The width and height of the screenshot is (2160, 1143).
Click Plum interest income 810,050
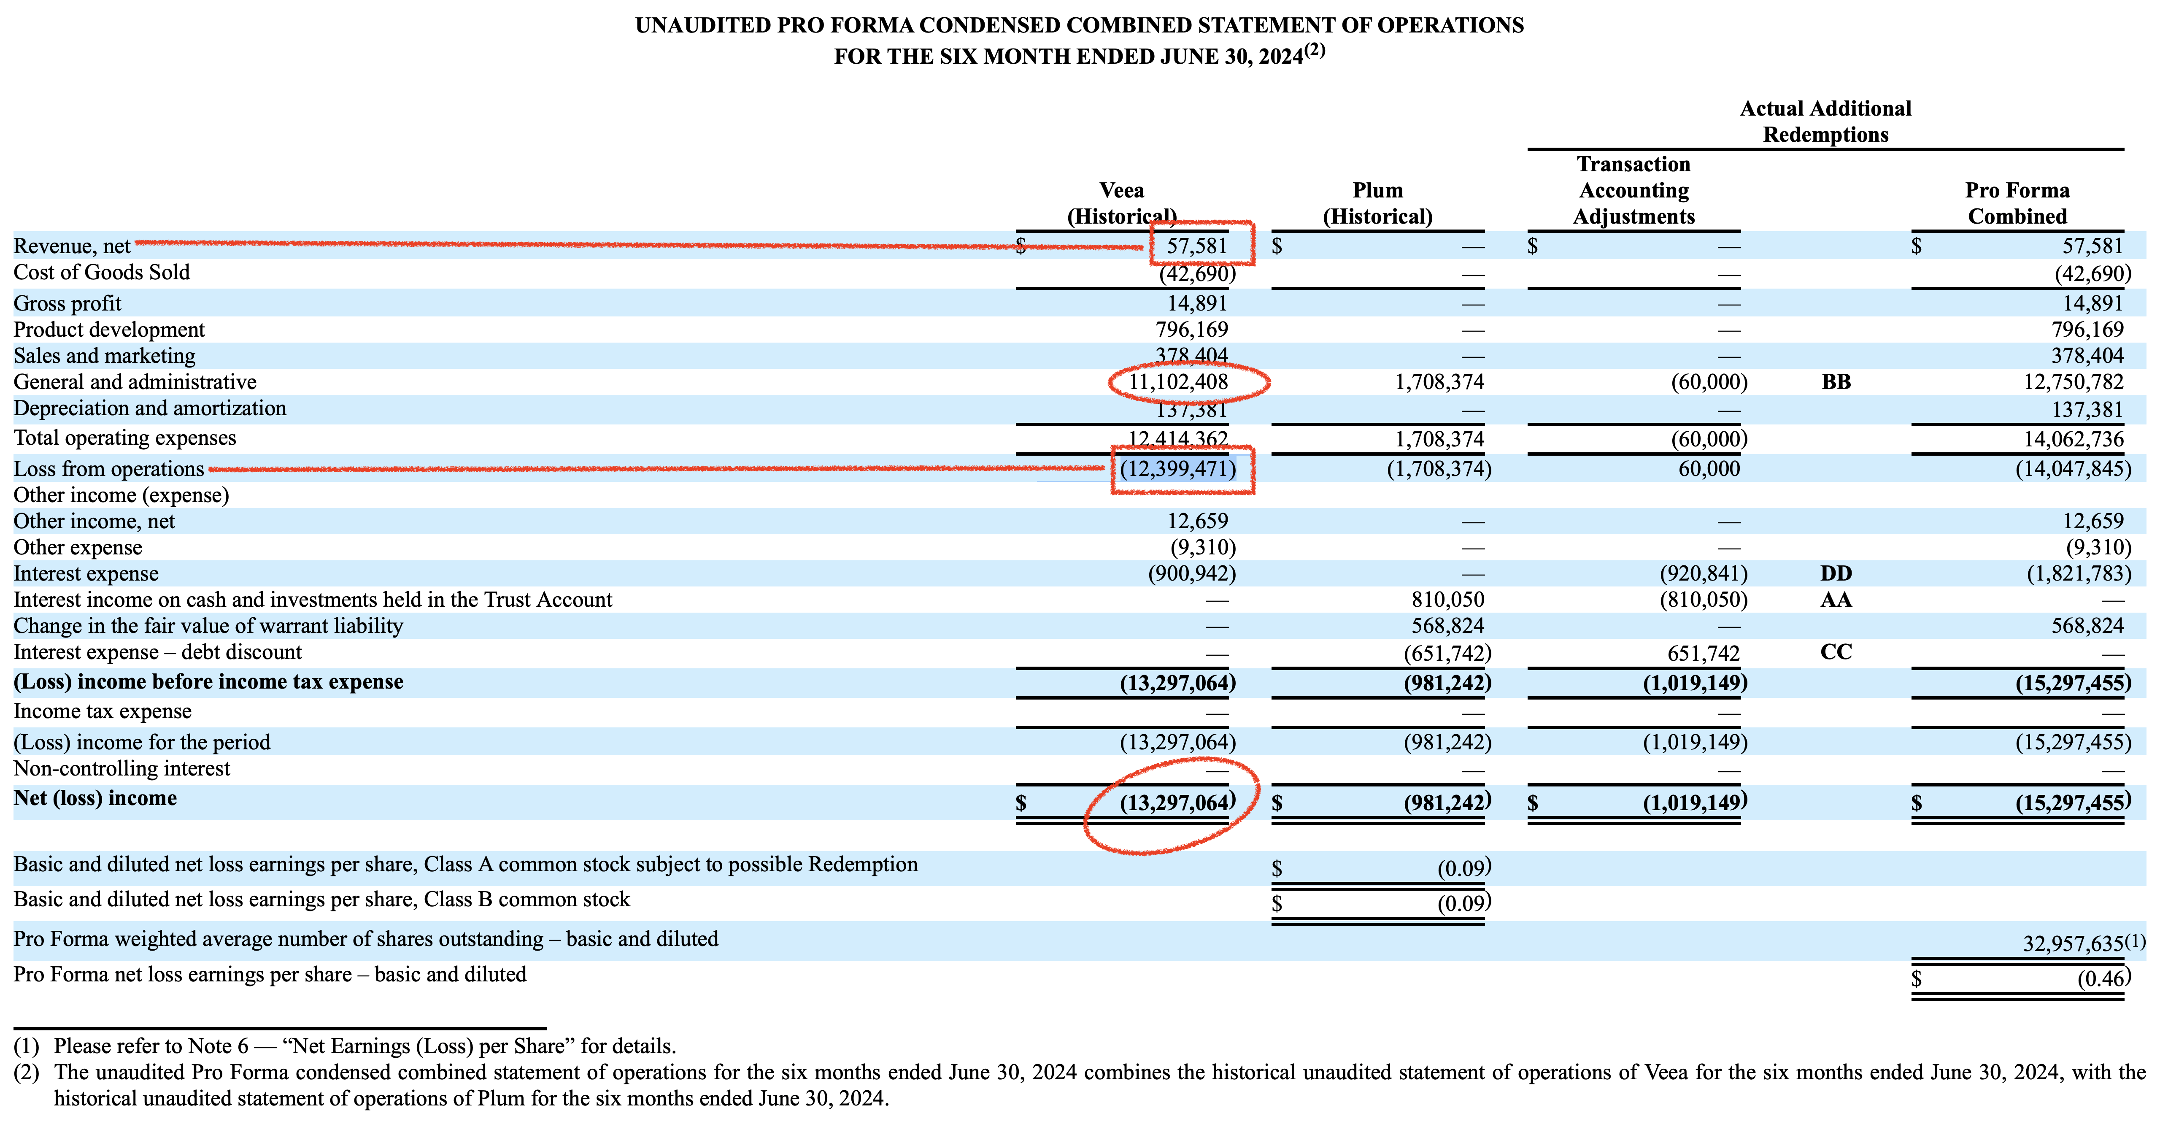coord(1447,600)
